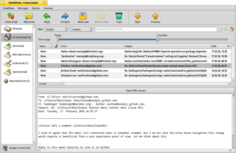Click date cell 16.02.26, 16:43
This screenshot has height=153, width=236.
pos(219,76)
